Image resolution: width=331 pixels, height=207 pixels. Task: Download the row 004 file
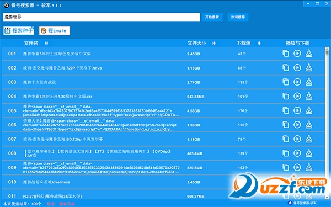309,96
